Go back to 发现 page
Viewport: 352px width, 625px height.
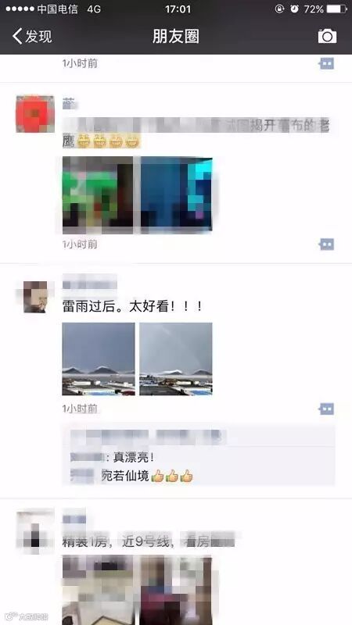point(32,36)
